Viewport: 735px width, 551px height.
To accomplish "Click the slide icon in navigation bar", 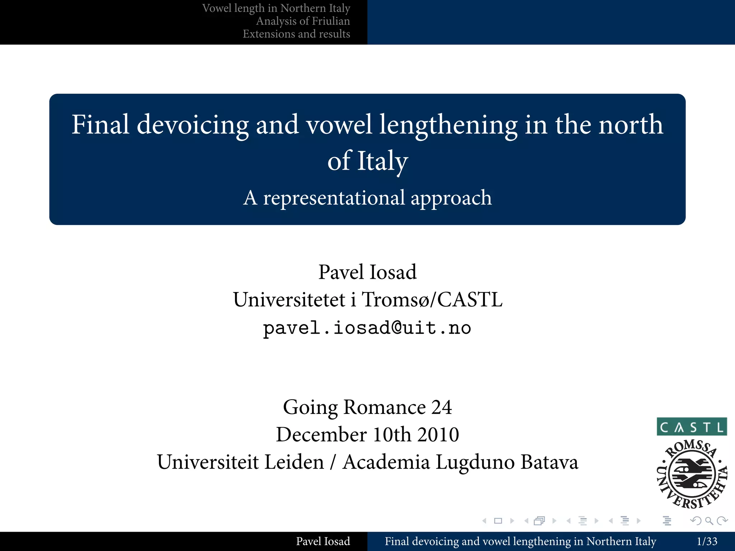I will tap(498, 521).
